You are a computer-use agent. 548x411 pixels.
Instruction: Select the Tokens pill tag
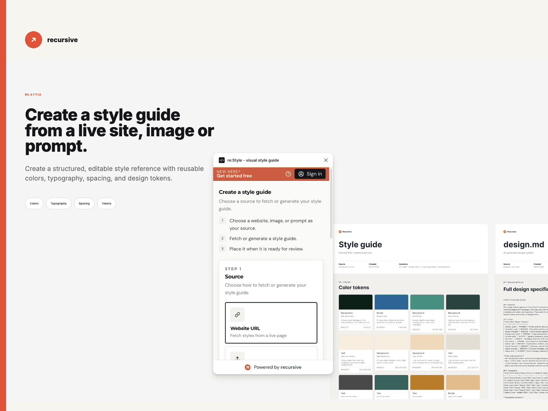pyautogui.click(x=107, y=203)
